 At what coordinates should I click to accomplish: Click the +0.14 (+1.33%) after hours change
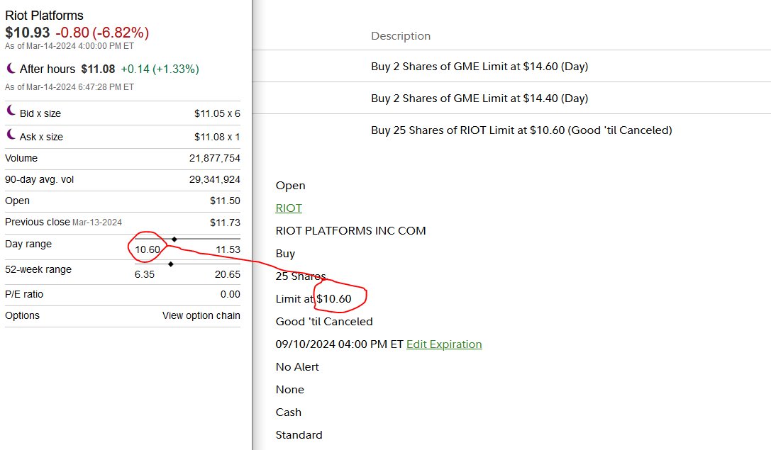pyautogui.click(x=160, y=69)
